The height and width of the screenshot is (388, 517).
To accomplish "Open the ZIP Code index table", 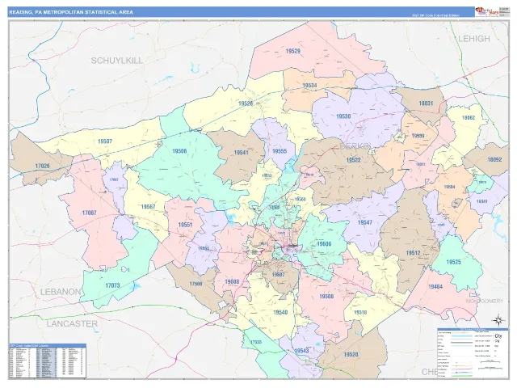I will click(48, 361).
